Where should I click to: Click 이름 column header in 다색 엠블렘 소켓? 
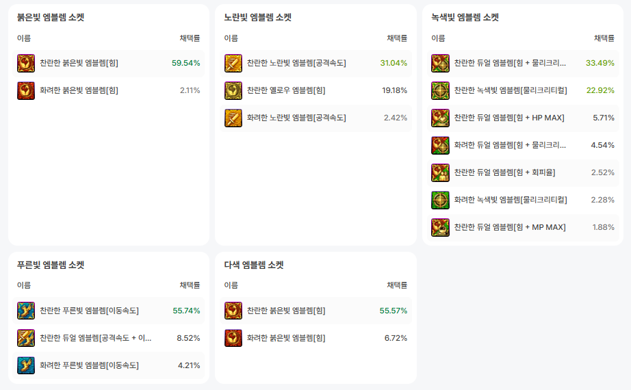tap(231, 285)
